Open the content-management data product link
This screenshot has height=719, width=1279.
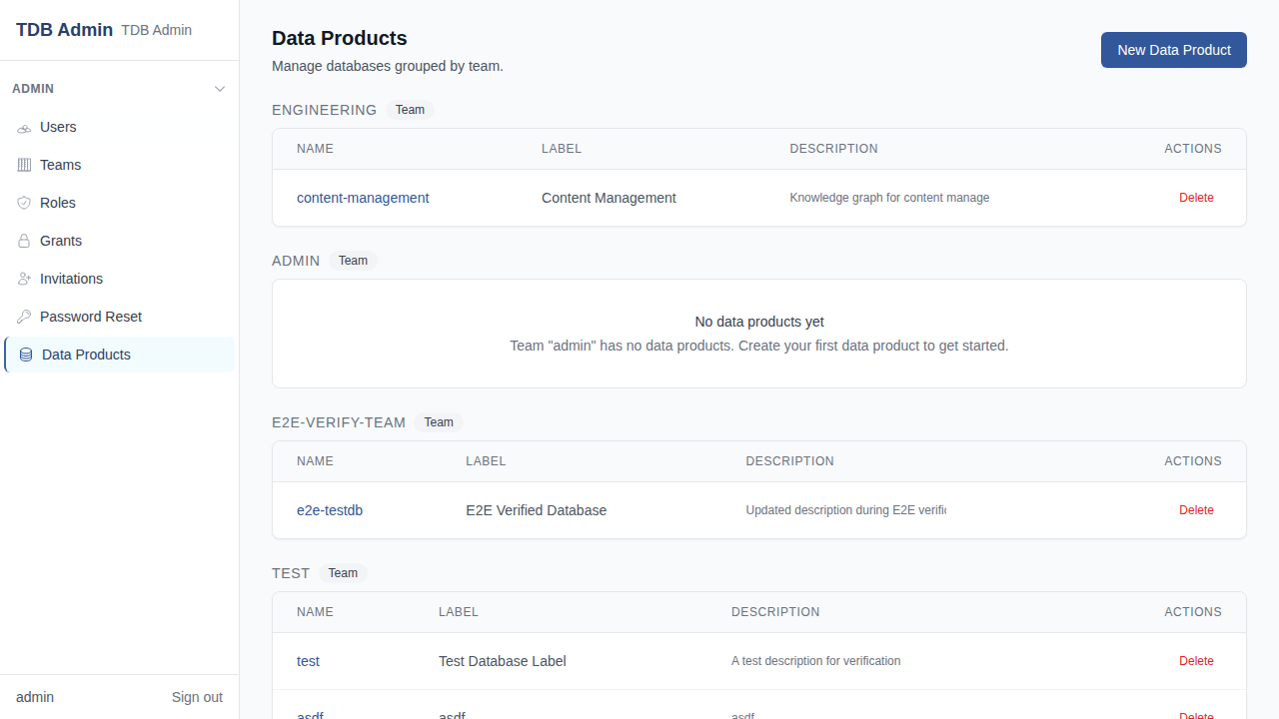[363, 198]
